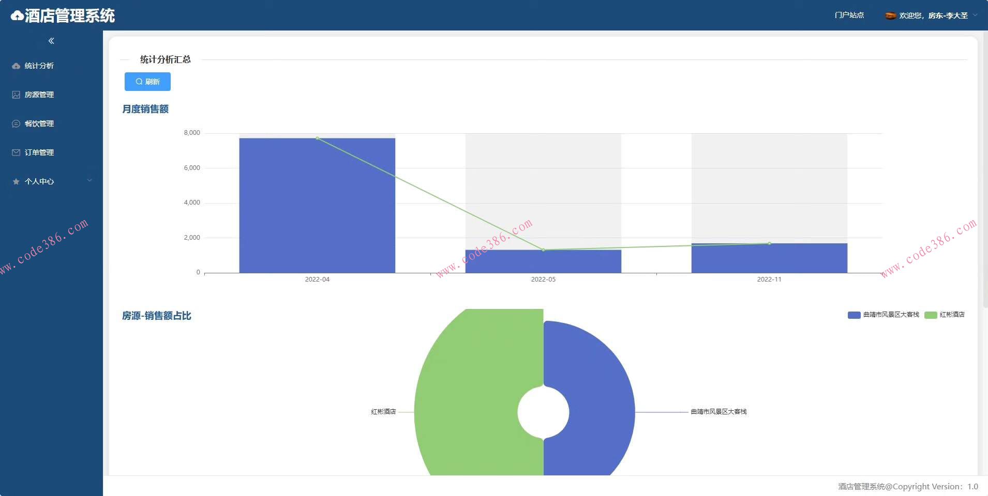This screenshot has height=496, width=988.
Task: Click the 曲靖市风景区大客栈 label right of the pie
Action: [x=718, y=412]
